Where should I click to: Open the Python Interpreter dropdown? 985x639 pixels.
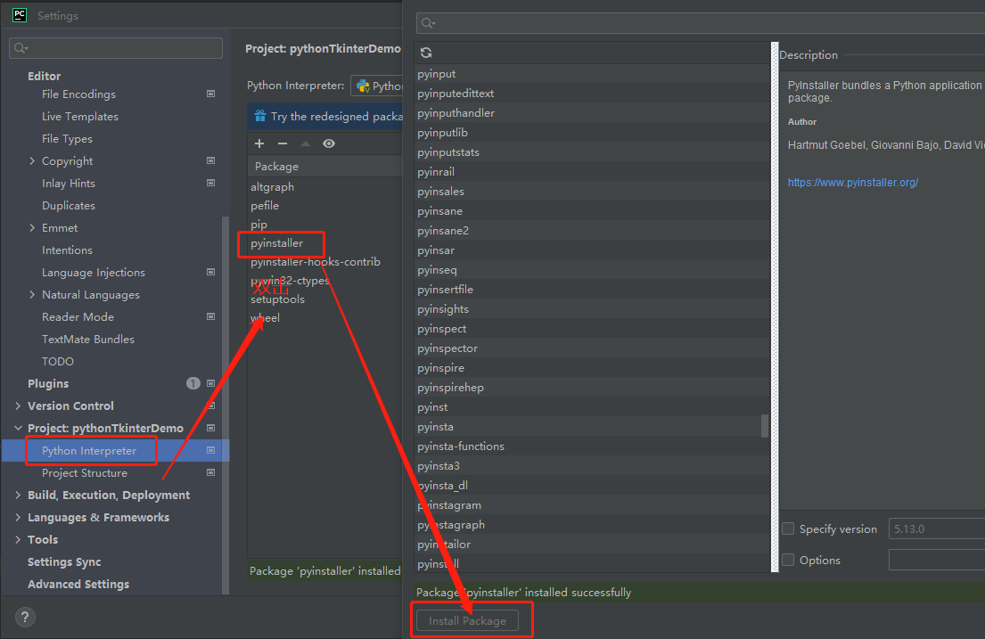(x=376, y=86)
